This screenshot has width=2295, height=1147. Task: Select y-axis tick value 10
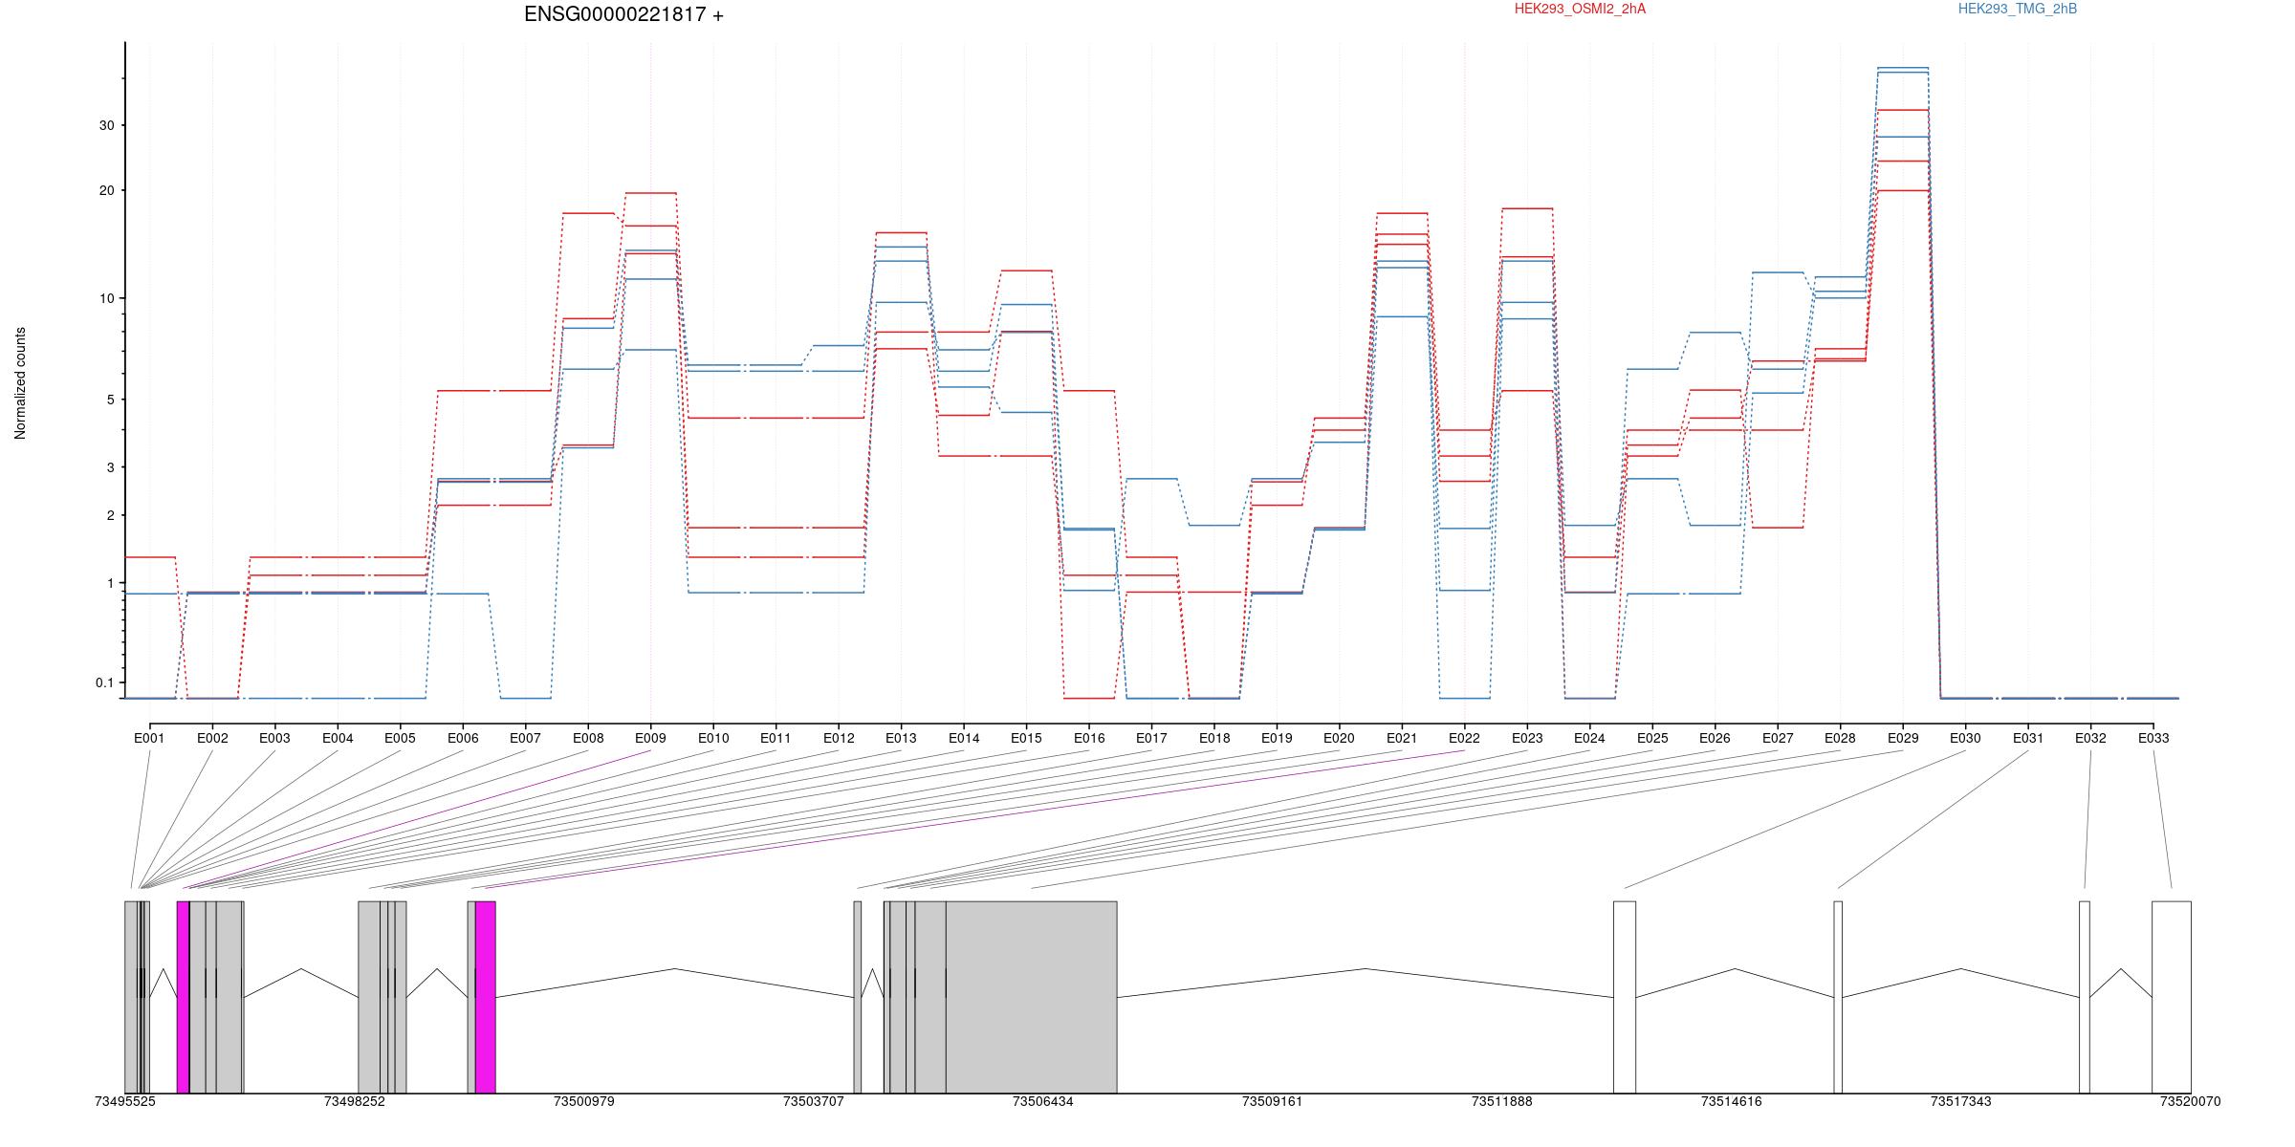107,298
